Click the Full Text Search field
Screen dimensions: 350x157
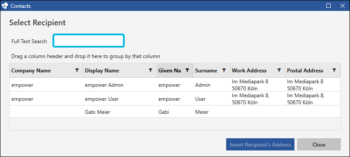click(x=89, y=41)
